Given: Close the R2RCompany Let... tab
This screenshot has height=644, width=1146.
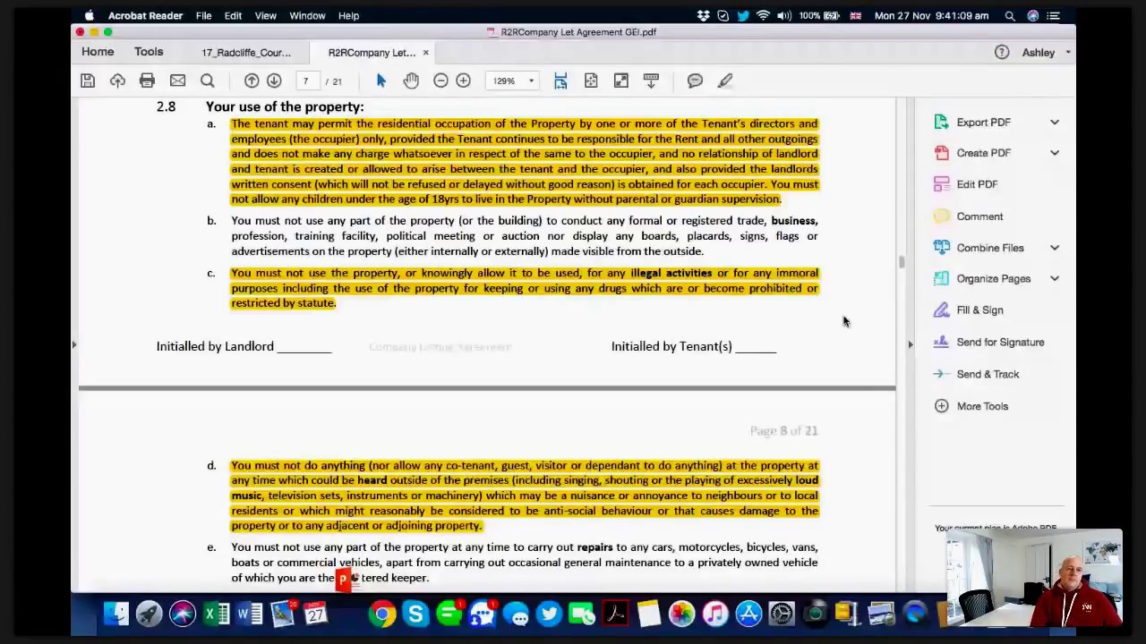Looking at the screenshot, I should click(x=425, y=53).
